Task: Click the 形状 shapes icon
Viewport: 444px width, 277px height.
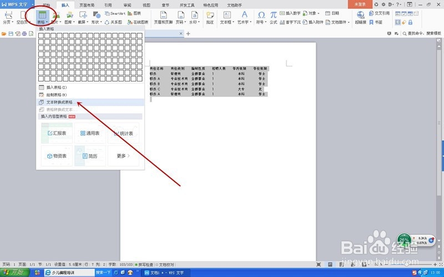Action: 97,17
